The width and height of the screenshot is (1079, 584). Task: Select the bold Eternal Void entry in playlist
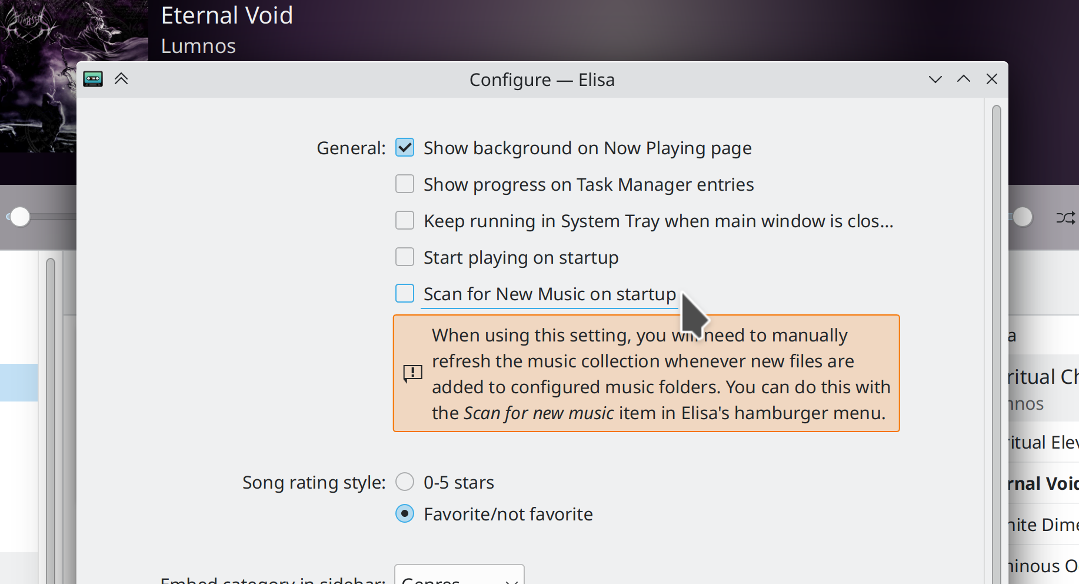pos(1043,484)
